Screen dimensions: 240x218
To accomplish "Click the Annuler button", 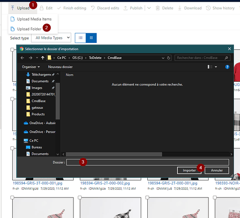I will coord(217,170).
